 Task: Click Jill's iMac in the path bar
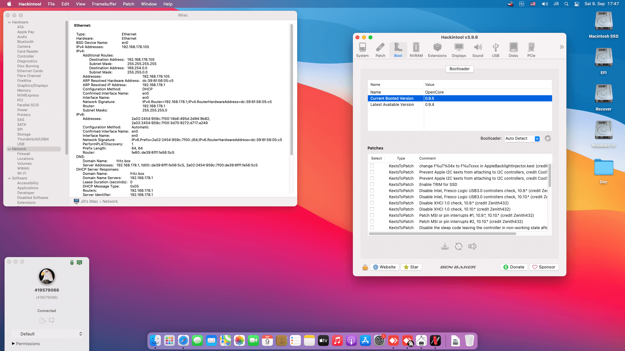coord(86,201)
